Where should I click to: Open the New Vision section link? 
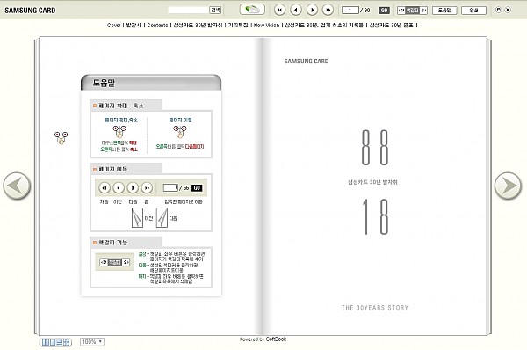coord(266,25)
